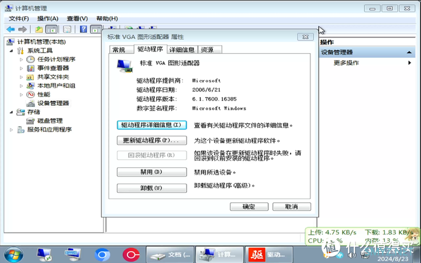
Task: Switch to the 文档 taskbar window
Action: pyautogui.click(x=170, y=255)
